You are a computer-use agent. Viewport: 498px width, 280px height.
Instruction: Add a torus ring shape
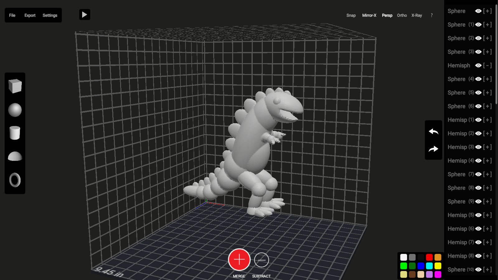coord(15,180)
